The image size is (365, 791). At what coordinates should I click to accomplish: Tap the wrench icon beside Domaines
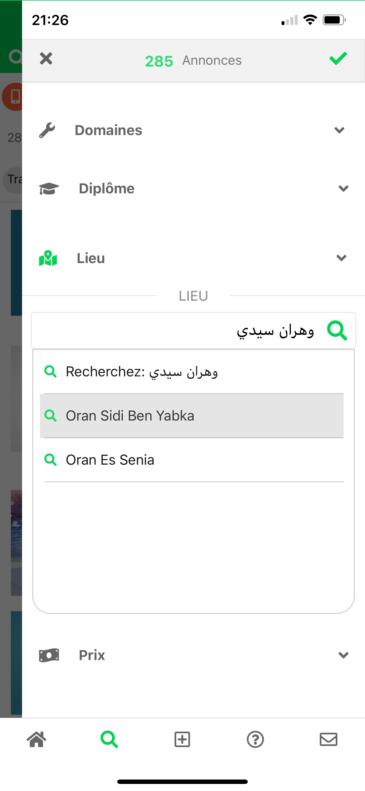click(x=47, y=130)
